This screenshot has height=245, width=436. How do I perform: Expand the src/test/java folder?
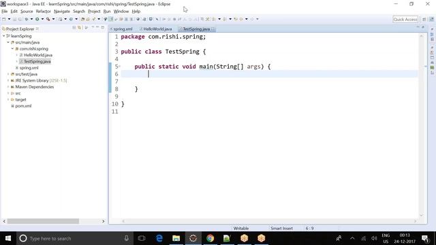click(x=8, y=74)
